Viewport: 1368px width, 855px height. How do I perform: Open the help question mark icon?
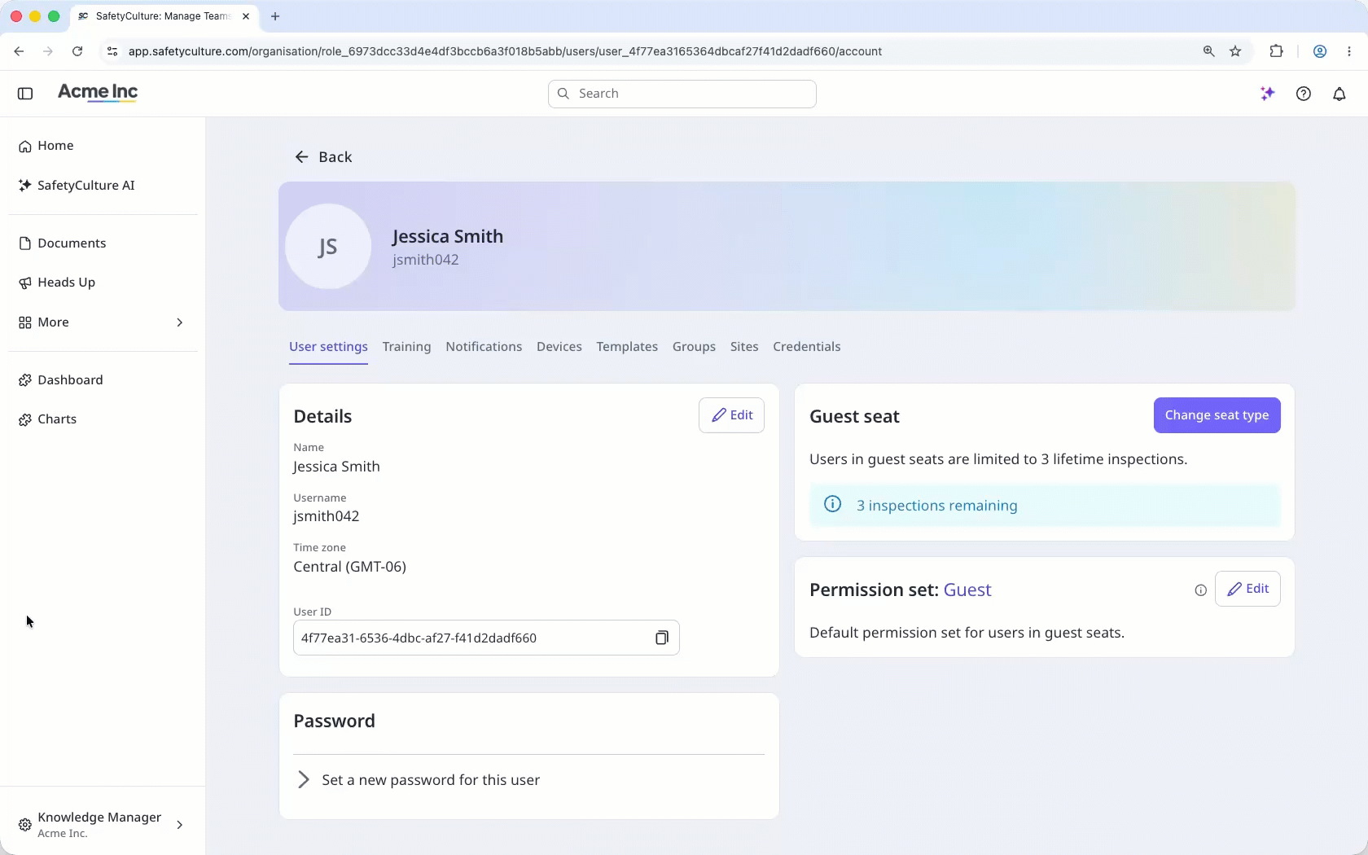click(x=1304, y=94)
